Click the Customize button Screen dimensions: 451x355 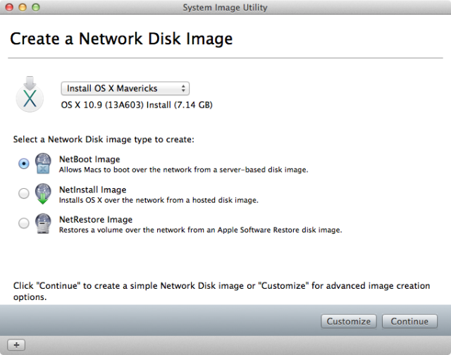349,321
